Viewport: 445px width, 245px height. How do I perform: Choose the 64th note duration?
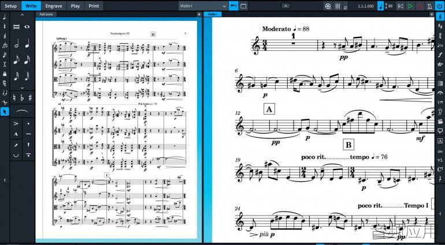27,76
